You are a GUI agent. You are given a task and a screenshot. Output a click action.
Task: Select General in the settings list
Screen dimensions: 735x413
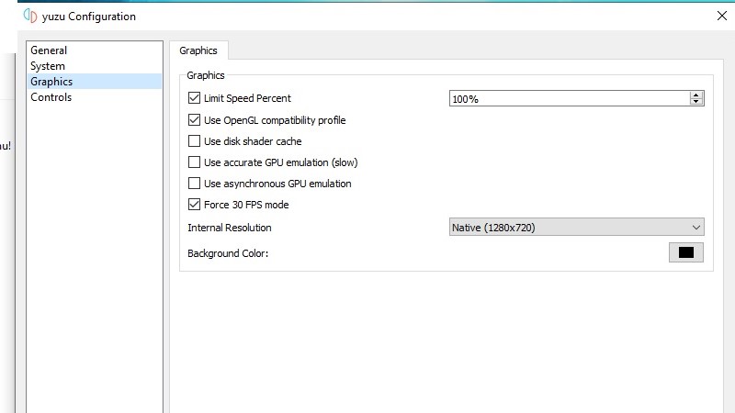coord(95,50)
